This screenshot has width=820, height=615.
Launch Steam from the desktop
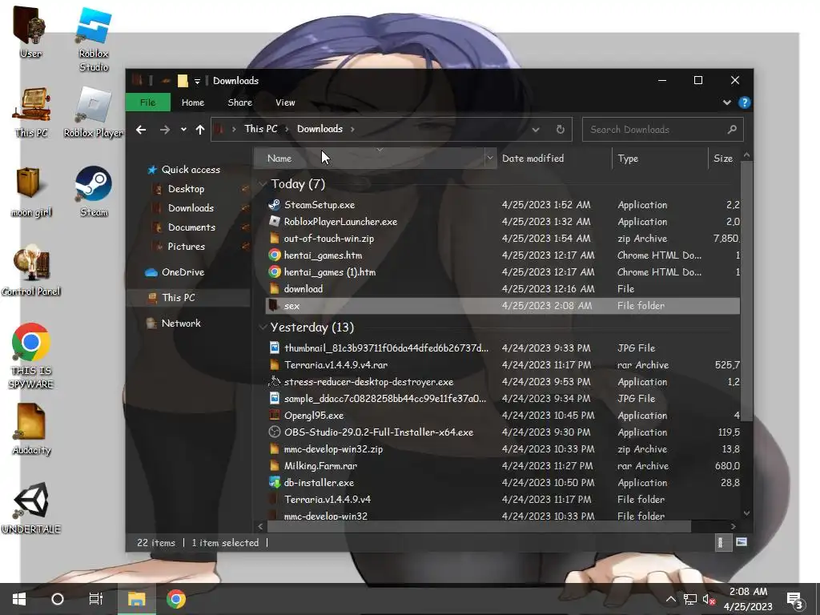point(94,192)
